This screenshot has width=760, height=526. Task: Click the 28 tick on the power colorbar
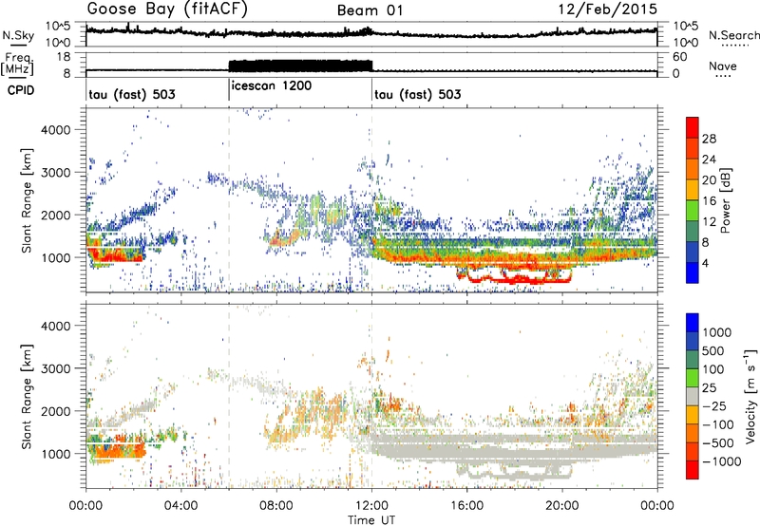coord(709,139)
